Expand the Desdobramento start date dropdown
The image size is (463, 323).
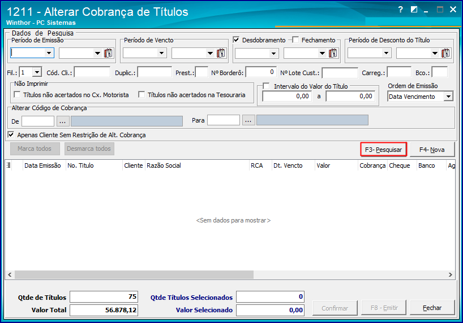(x=273, y=53)
